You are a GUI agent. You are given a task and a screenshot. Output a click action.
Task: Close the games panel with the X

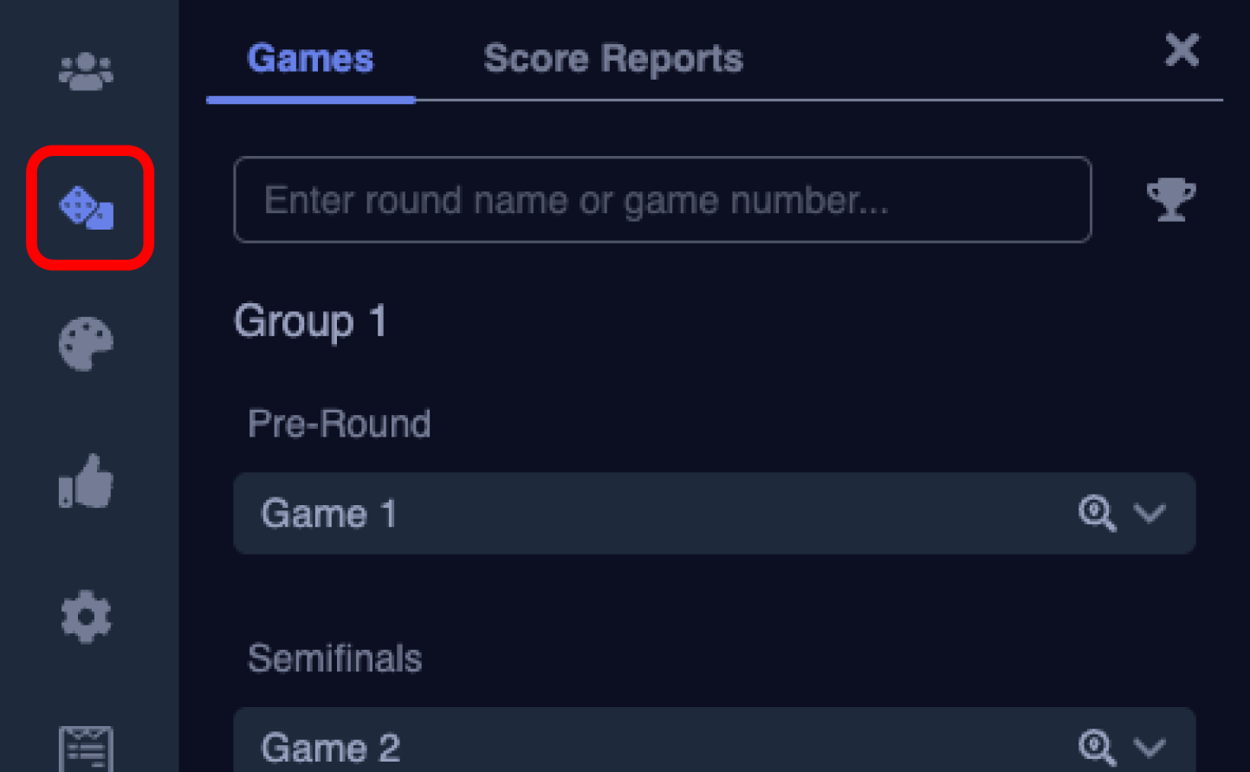pos(1182,50)
